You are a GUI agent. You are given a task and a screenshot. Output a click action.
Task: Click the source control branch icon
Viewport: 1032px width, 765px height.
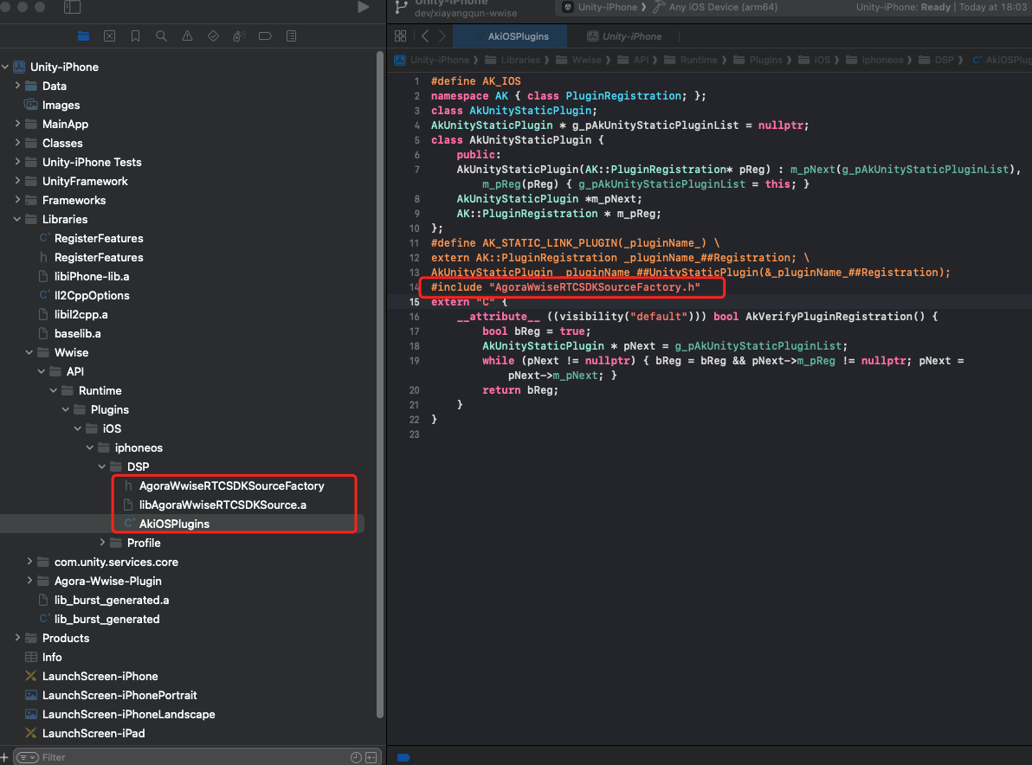click(401, 7)
